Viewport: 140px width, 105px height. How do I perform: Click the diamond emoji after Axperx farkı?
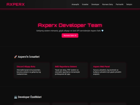point(102,31)
